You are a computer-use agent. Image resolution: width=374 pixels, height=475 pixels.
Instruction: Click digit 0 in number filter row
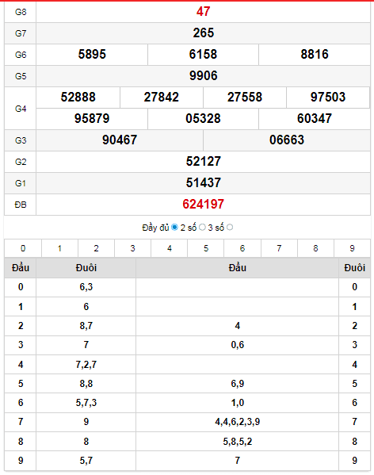point(23,248)
